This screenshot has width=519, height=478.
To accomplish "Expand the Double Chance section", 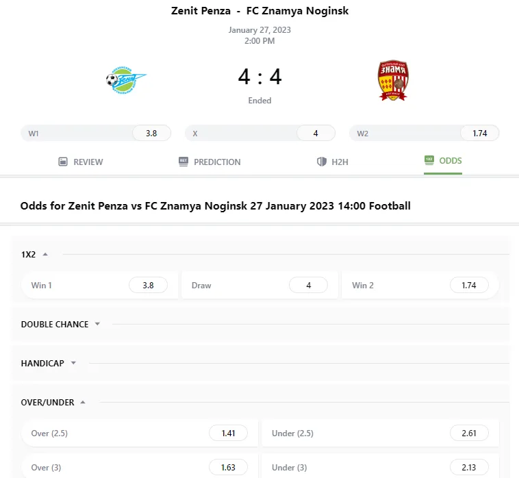I will [97, 324].
